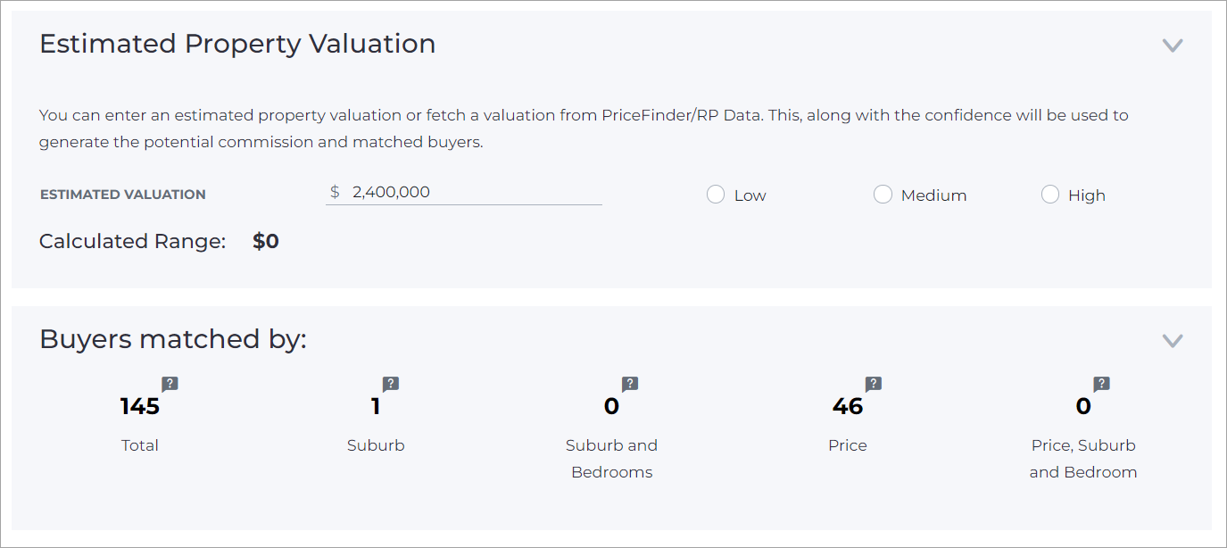Click the Estimated Property Valuation heading
The height and width of the screenshot is (548, 1227).
[237, 44]
